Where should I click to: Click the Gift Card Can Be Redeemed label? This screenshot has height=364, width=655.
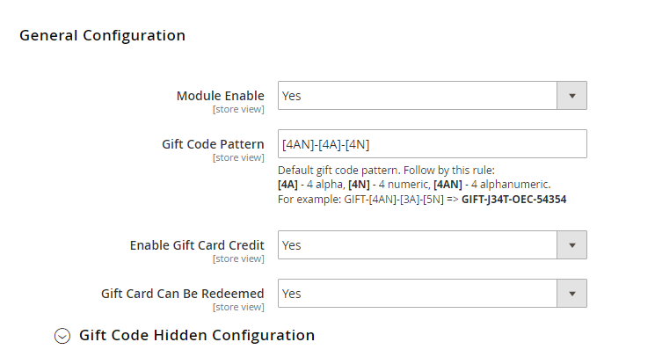point(183,294)
